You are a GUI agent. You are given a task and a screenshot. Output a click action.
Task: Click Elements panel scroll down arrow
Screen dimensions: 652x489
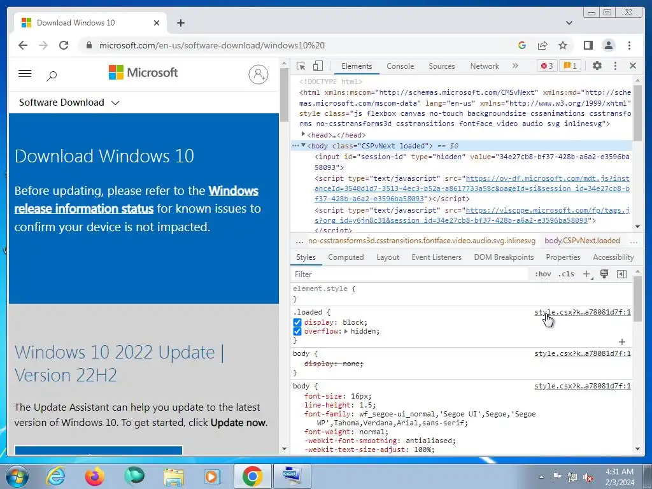pyautogui.click(x=638, y=227)
